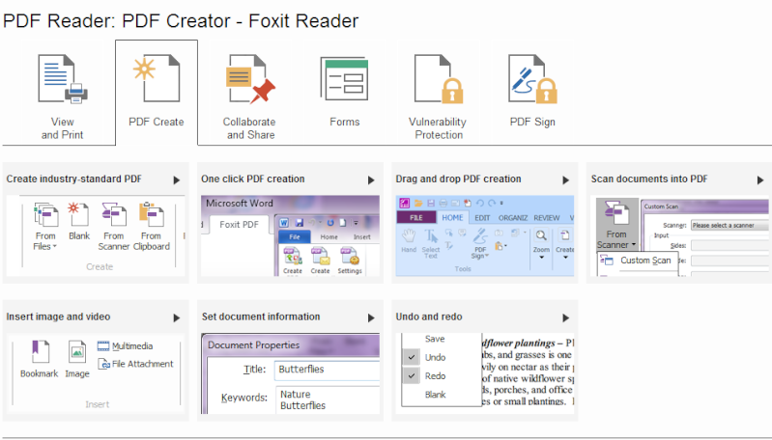Image resolution: width=772 pixels, height=440 pixels.
Task: Click the PDF Sign tool
Action: [x=480, y=243]
